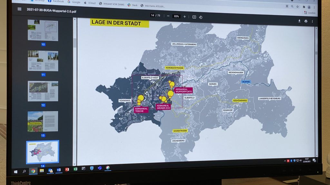Open the Windows Start menu
Image resolution: width=330 pixels, height=185 pixels.
[15, 172]
